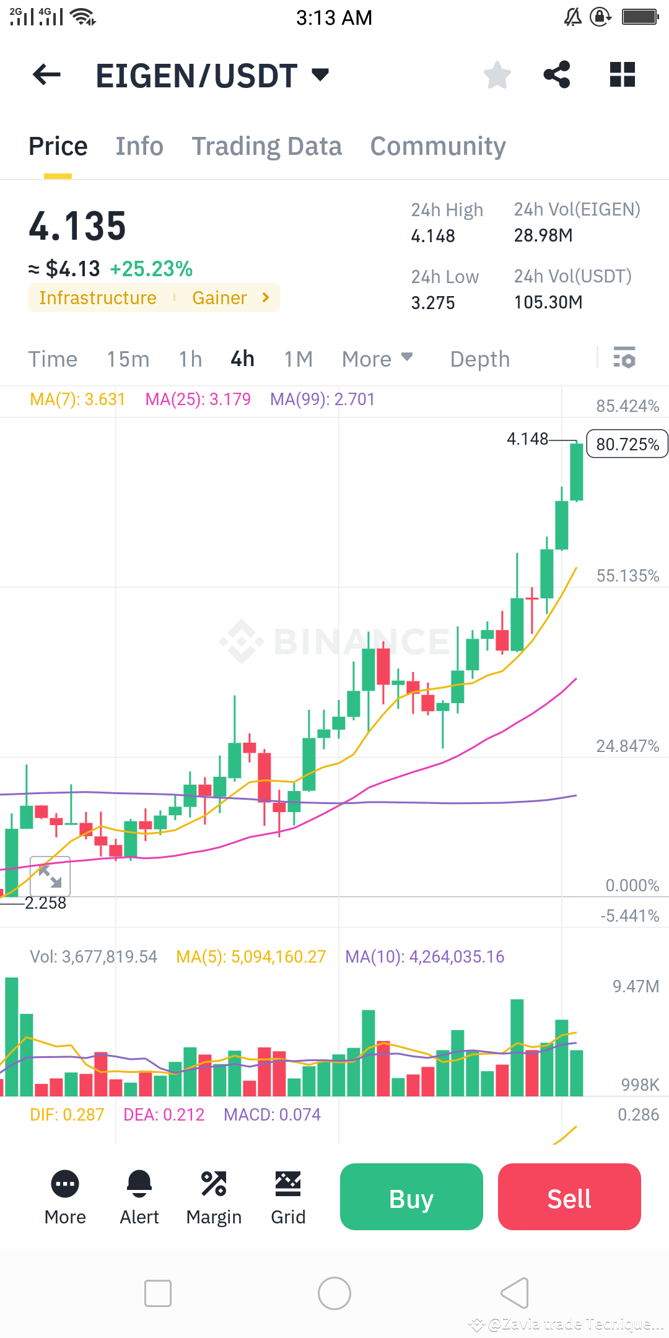Switch to the Depth view
Screen dimensions: 669x1338
[x=479, y=358]
